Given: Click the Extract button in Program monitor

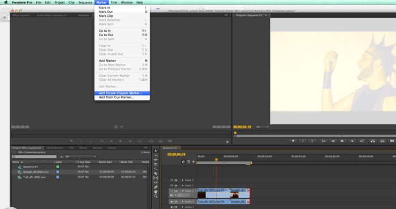Looking at the screenshot, I should [x=382, y=141].
